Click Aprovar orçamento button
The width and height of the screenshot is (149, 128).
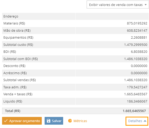tap(22, 121)
